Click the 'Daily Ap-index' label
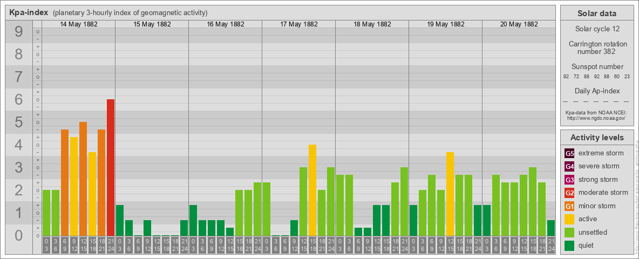Screen dimensions: 639x259 click(597, 91)
